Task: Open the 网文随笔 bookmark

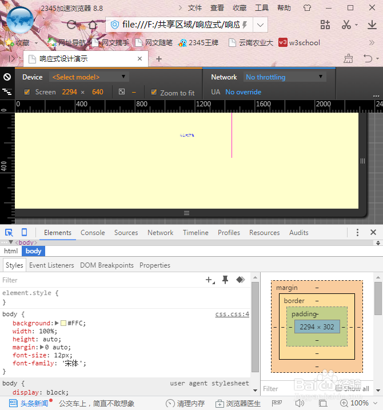Action: click(x=154, y=43)
